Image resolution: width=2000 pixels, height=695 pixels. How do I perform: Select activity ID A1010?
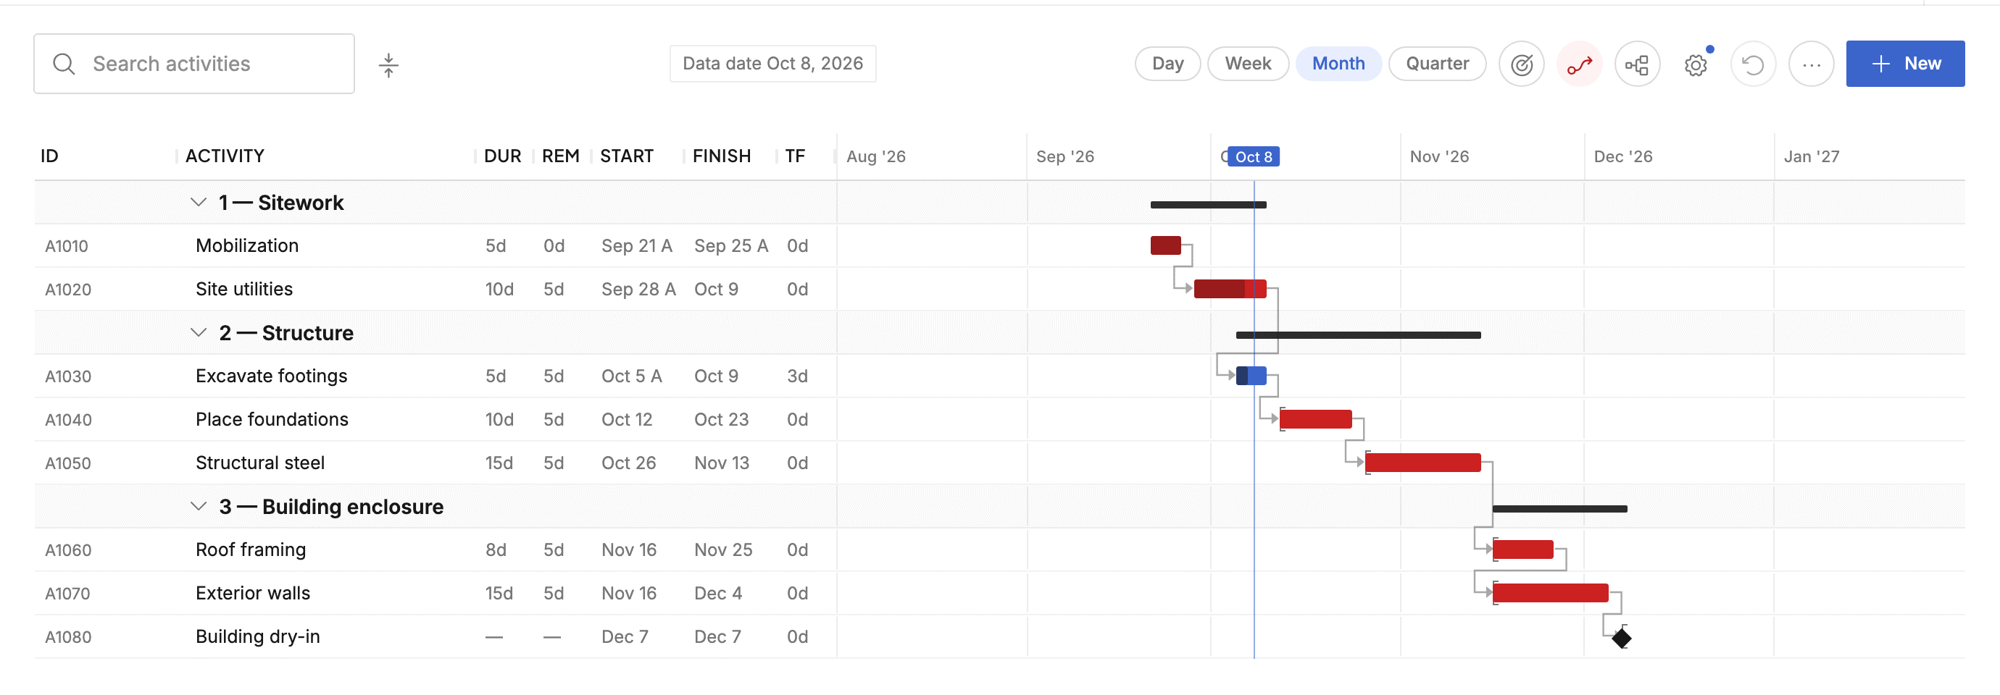(67, 246)
